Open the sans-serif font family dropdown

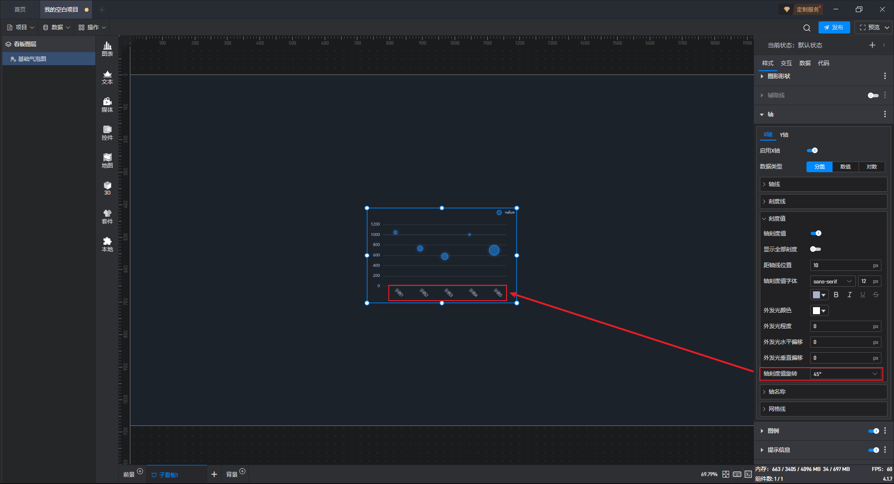(833, 281)
